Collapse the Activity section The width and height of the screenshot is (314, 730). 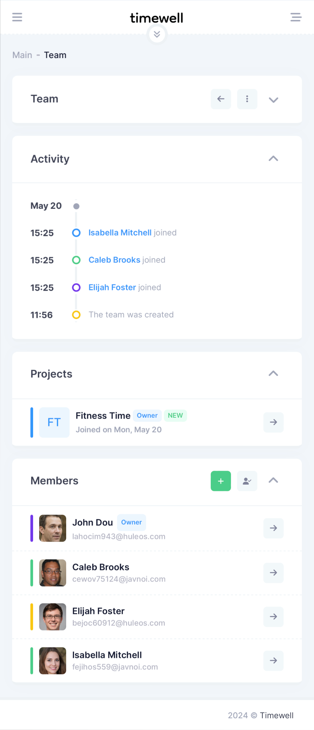(273, 159)
